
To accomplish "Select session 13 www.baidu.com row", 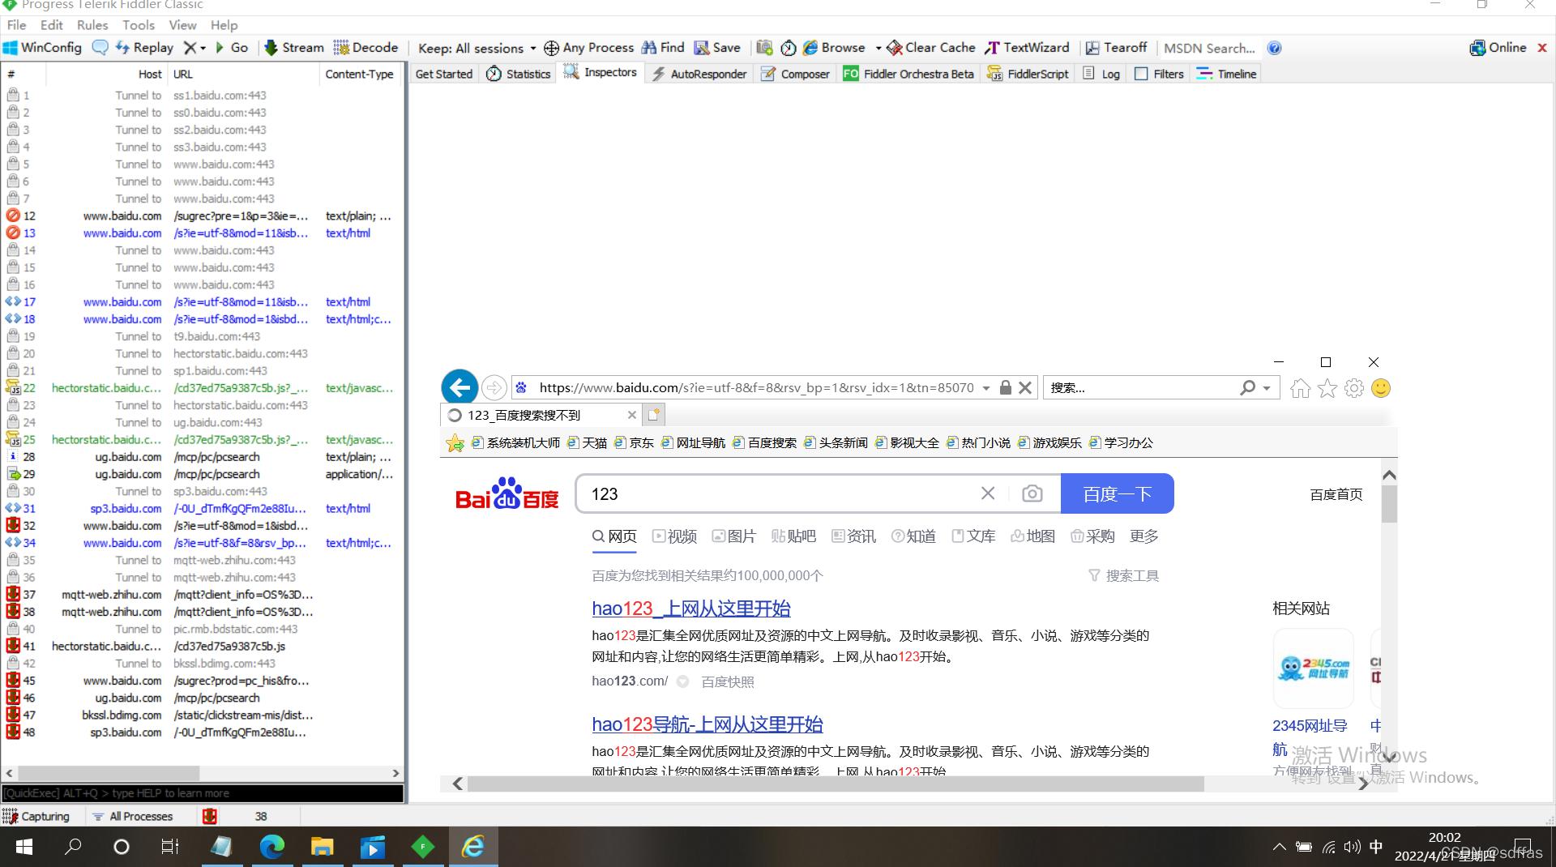I will (x=203, y=233).
